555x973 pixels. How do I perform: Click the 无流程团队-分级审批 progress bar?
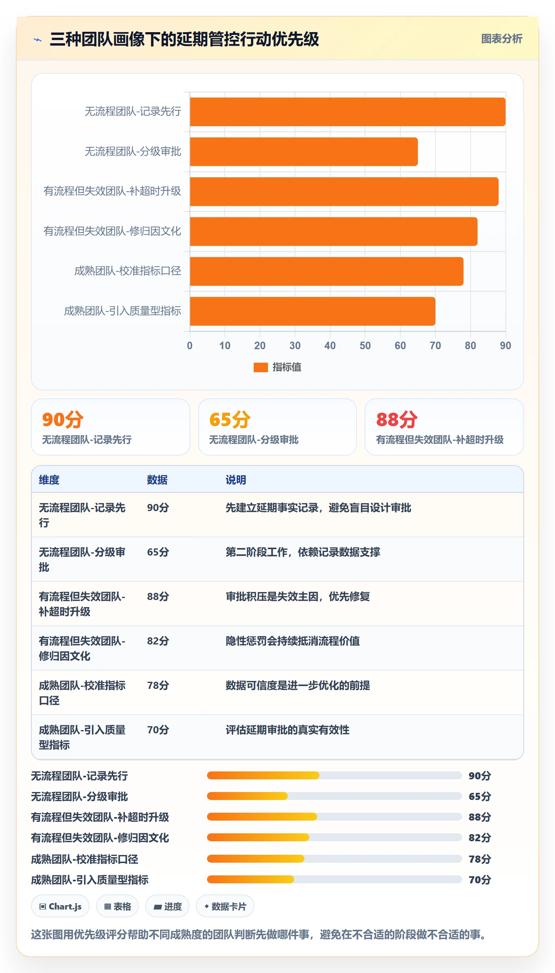tap(335, 796)
